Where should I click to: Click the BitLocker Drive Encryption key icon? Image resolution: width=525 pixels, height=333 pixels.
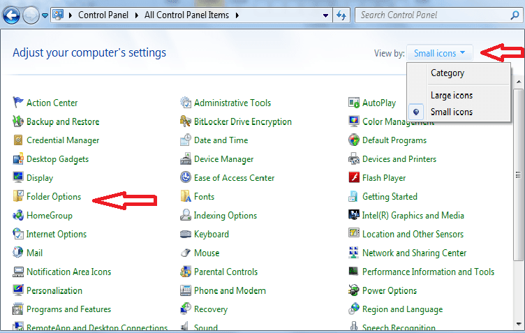pyautogui.click(x=186, y=121)
